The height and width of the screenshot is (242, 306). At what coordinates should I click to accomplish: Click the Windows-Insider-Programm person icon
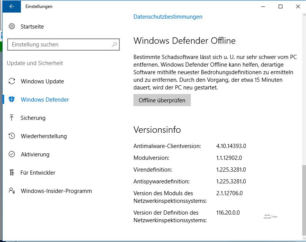click(x=12, y=191)
